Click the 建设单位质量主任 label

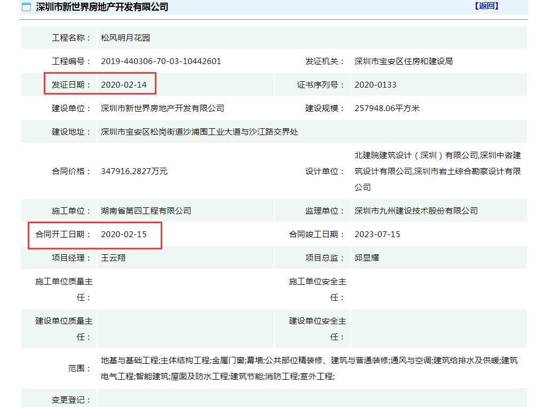click(x=64, y=329)
